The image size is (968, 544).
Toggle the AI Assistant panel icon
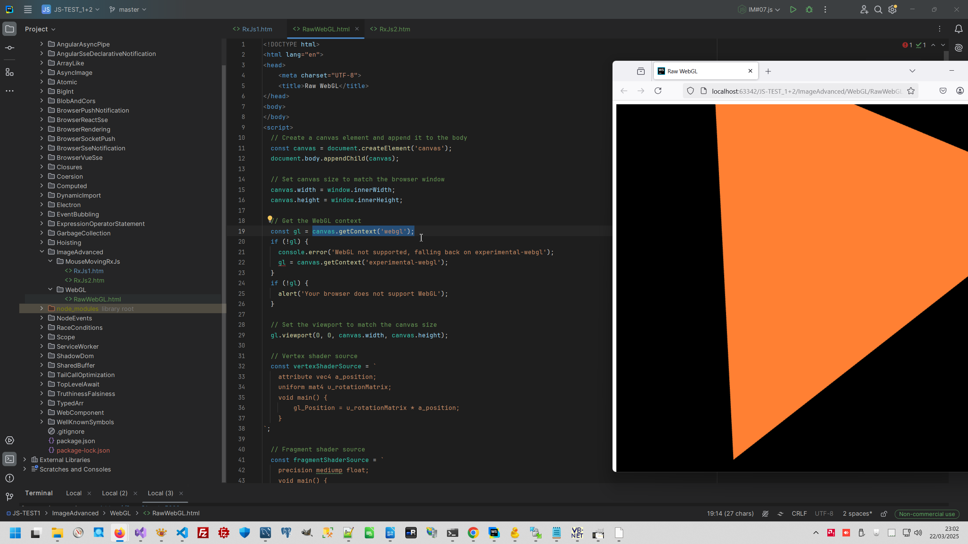(x=958, y=48)
